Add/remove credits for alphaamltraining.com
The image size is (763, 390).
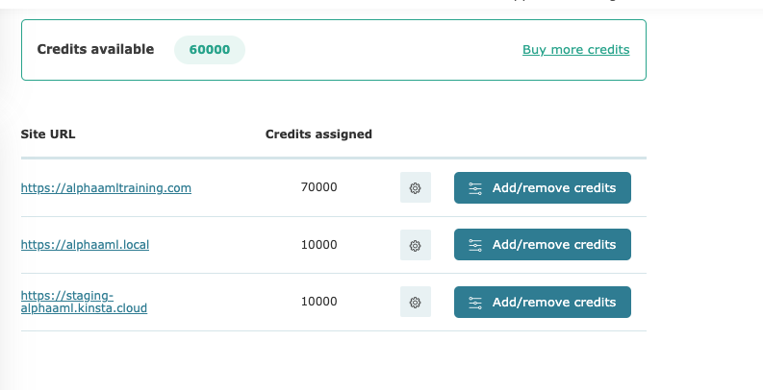(x=543, y=187)
